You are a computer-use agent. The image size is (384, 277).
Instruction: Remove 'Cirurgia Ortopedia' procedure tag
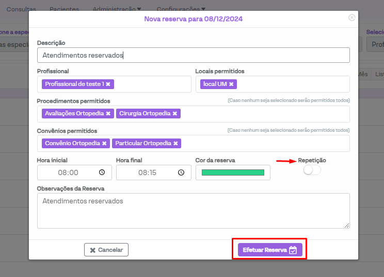175,113
